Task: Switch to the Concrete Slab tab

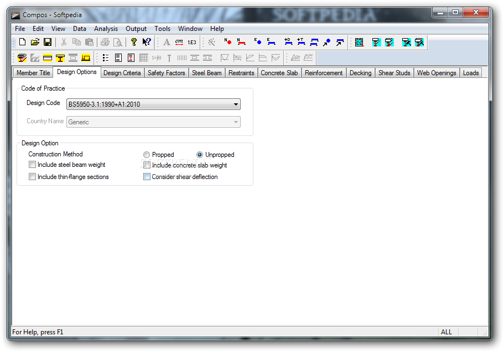Action: (x=279, y=73)
